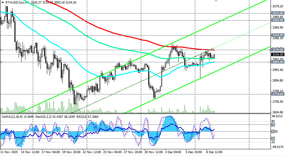Click the 2700.50 price axis value
The width and height of the screenshot is (285, 156).
tap(278, 101)
